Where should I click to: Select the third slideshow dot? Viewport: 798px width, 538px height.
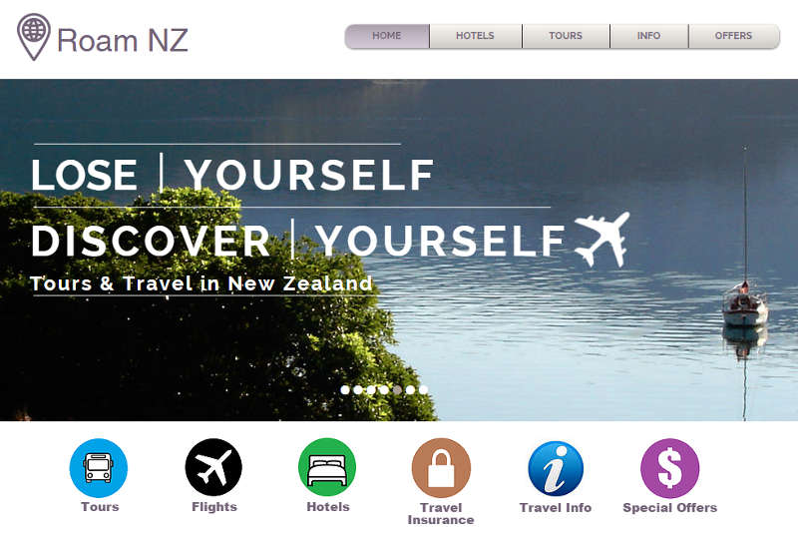[x=371, y=389]
